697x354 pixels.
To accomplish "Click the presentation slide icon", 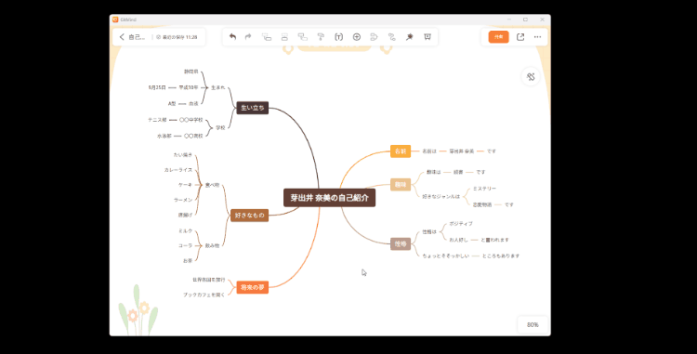I will (x=427, y=37).
